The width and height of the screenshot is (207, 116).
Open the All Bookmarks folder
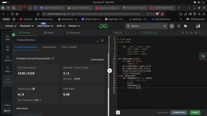tap(195, 19)
